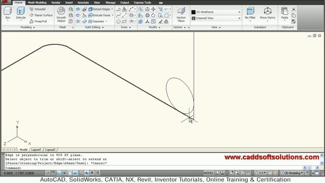325x183 pixels.
Task: Click the Rotate tool in Modify panel
Action: coord(153,15)
